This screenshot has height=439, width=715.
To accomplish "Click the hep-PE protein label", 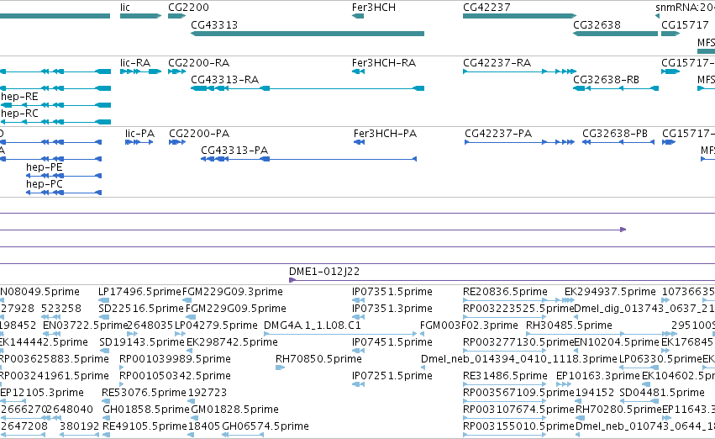I will [x=45, y=167].
